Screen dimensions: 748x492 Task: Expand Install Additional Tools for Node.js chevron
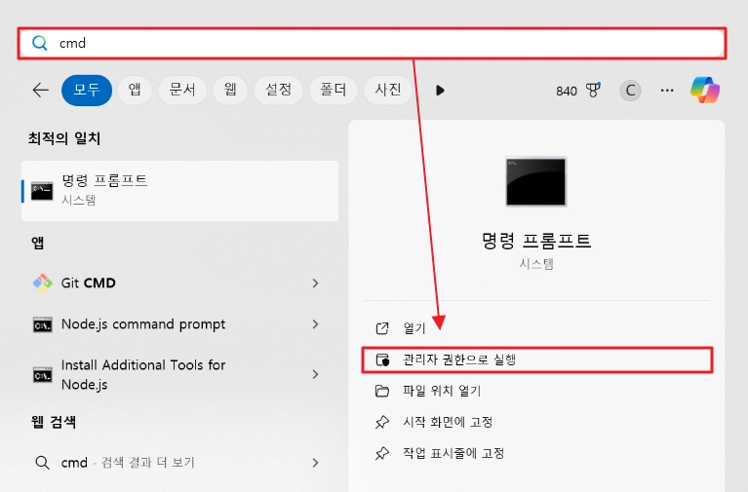pyautogui.click(x=315, y=374)
